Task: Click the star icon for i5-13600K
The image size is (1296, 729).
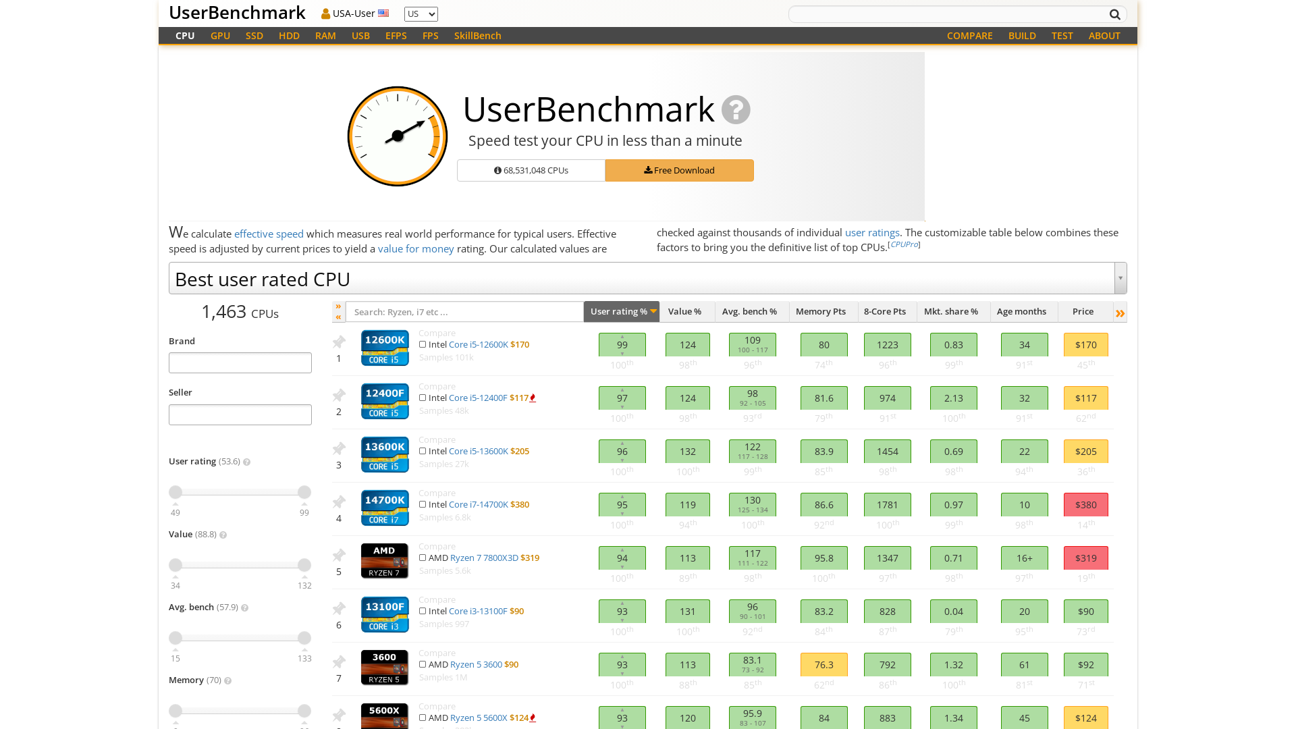Action: (x=338, y=447)
